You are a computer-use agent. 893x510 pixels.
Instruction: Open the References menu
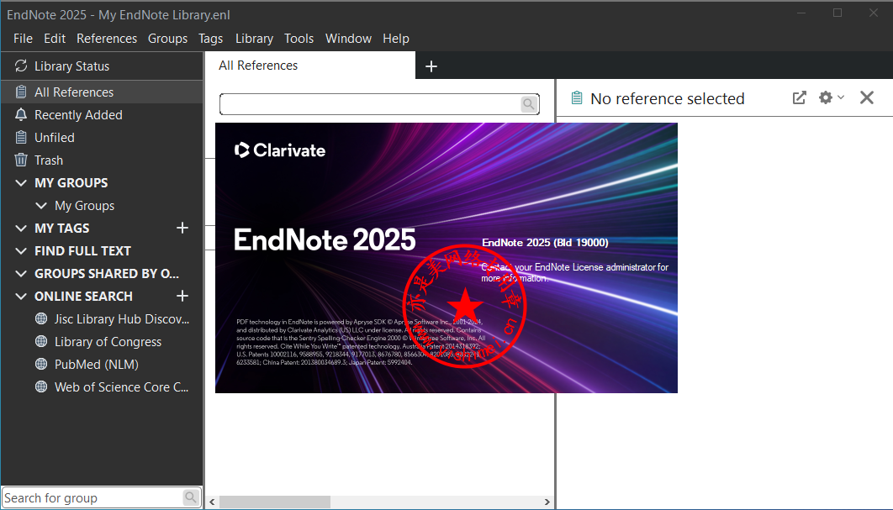point(107,38)
